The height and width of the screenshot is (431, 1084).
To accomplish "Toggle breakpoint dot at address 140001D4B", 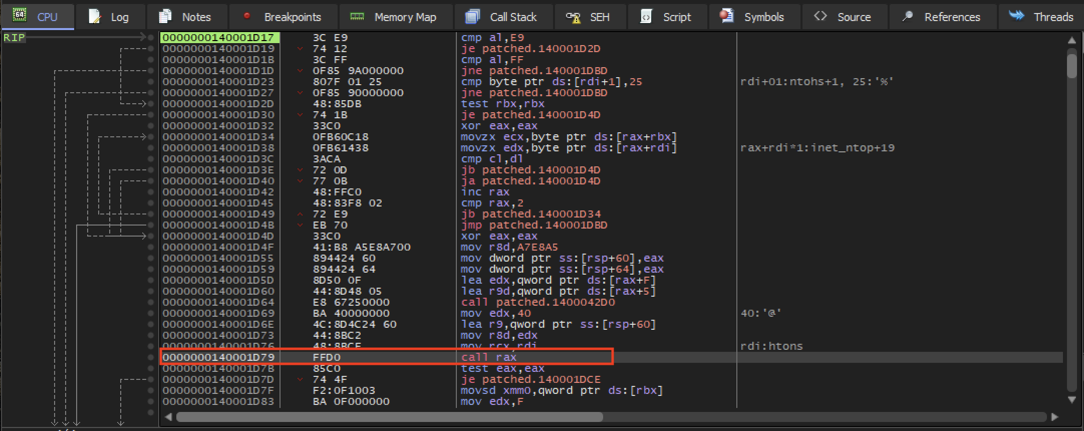I will pyautogui.click(x=151, y=225).
